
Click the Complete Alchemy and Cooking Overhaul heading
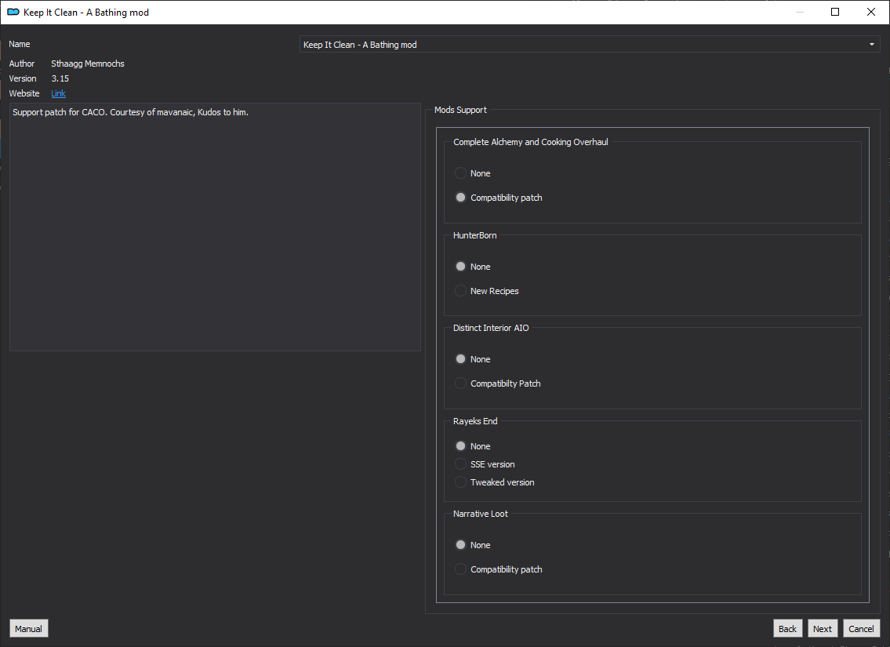pos(531,142)
